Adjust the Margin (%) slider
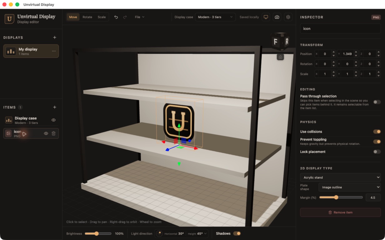Viewport: 385px width, 240px height. click(x=341, y=197)
